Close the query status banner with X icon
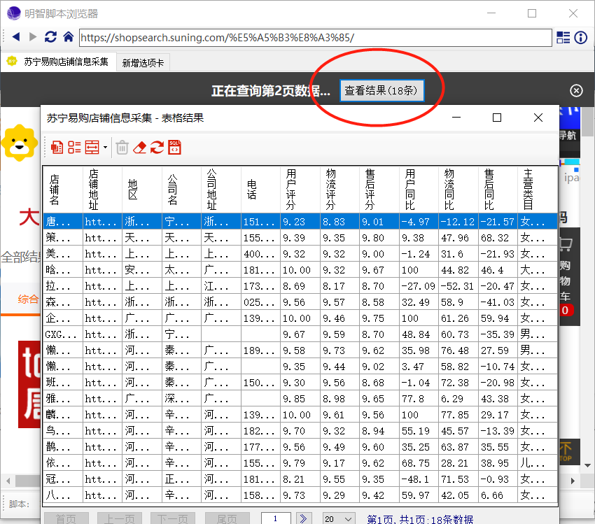This screenshot has width=595, height=524. click(576, 91)
